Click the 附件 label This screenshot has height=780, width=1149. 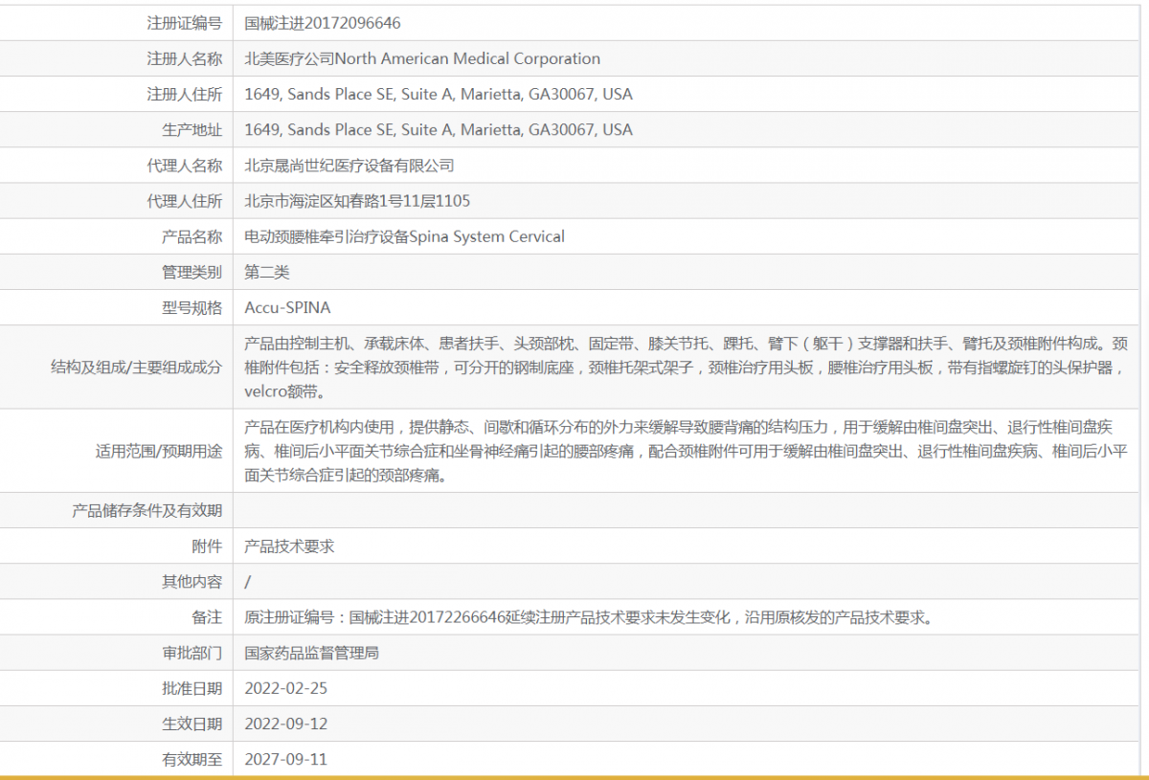click(x=207, y=546)
